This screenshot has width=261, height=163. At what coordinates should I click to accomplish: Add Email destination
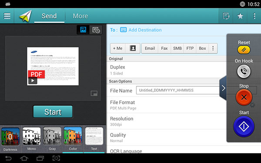click(150, 48)
